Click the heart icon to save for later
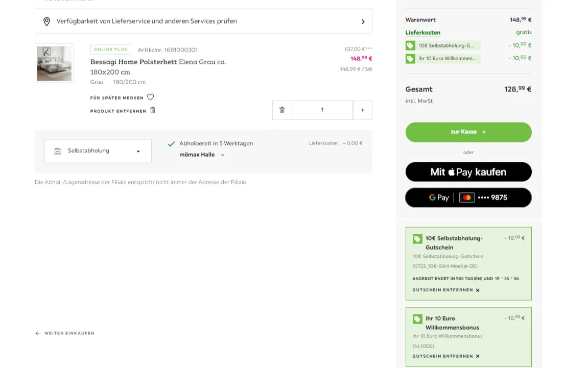The width and height of the screenshot is (565, 368). click(151, 97)
